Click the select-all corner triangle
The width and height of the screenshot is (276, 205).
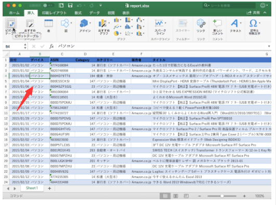(x=6, y=54)
